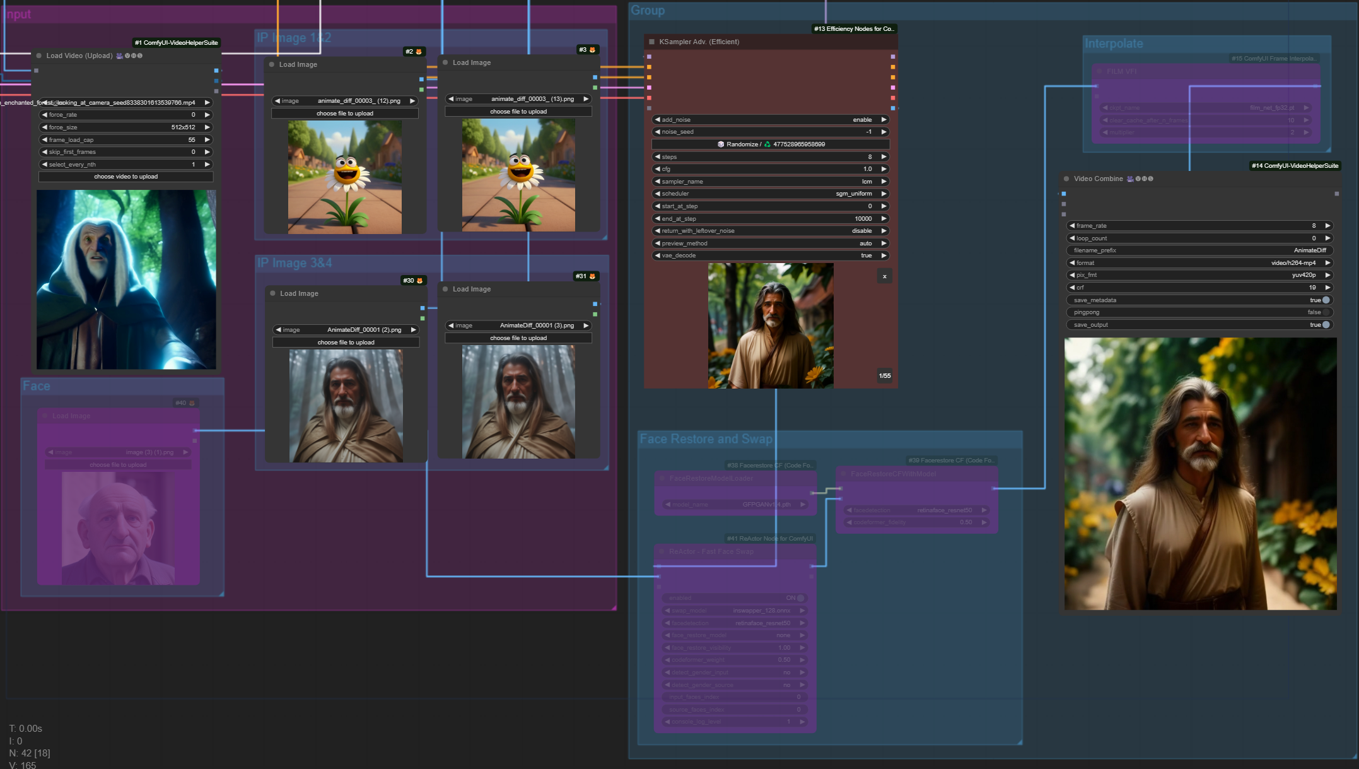
Task: Enable the pingpong toggle
Action: tap(1326, 312)
